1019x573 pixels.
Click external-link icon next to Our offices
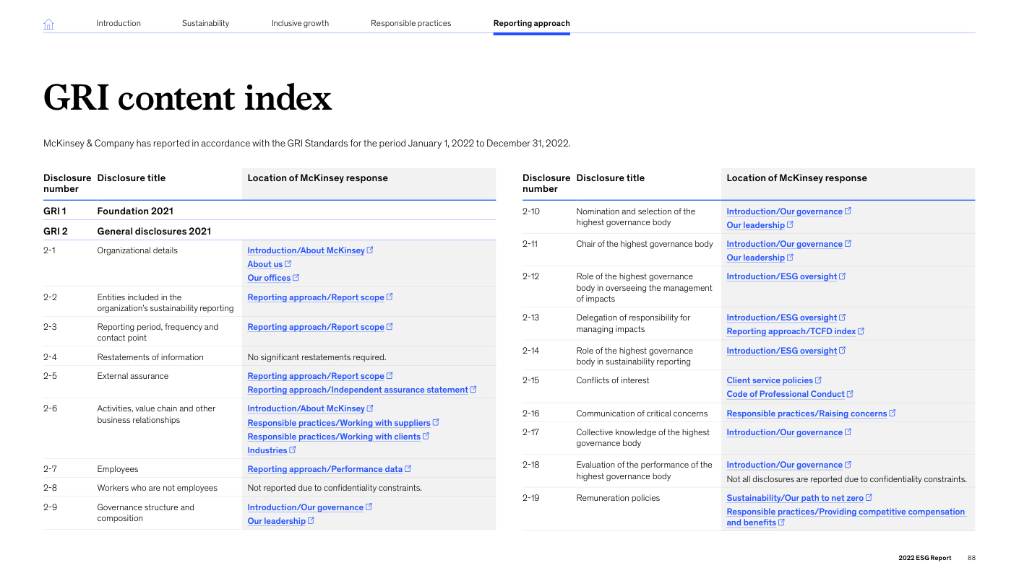pos(296,278)
